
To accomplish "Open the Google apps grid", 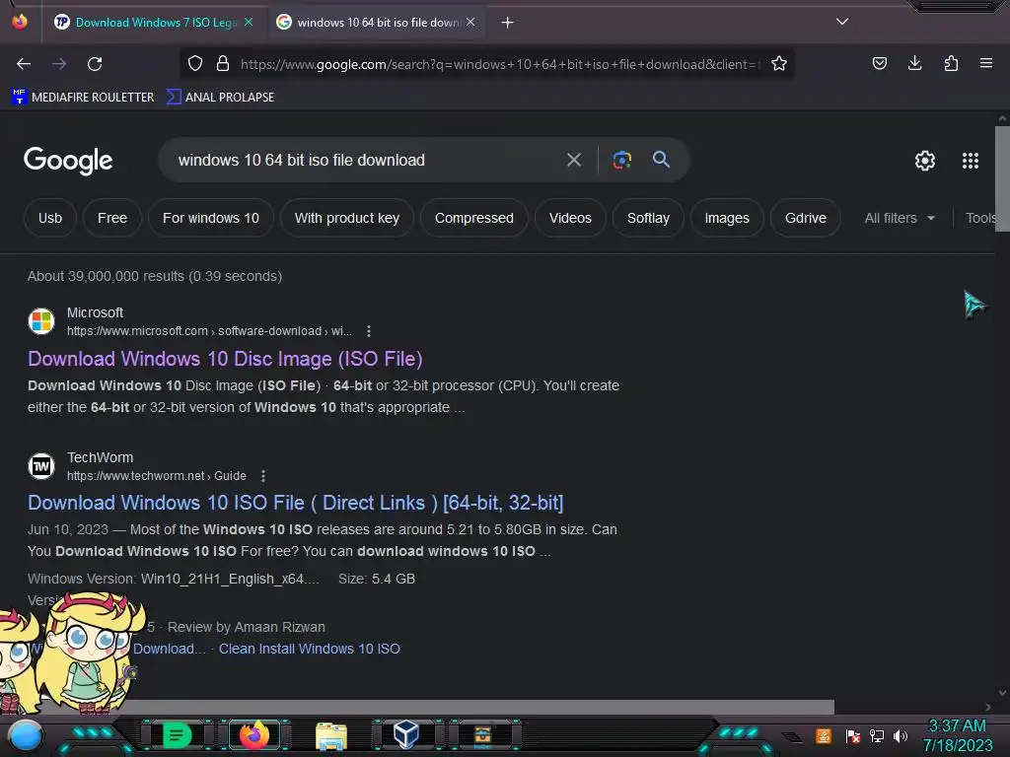I will 971,161.
